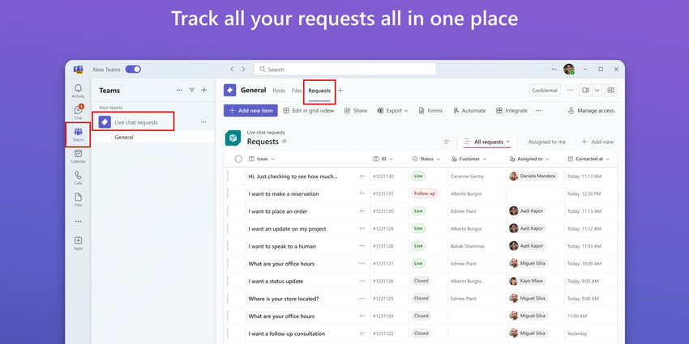689x344 pixels.
Task: Switch to the Files tab
Action: [x=297, y=91]
